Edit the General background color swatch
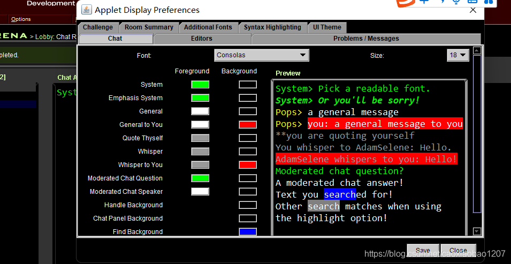The height and width of the screenshot is (264, 511). [248, 111]
